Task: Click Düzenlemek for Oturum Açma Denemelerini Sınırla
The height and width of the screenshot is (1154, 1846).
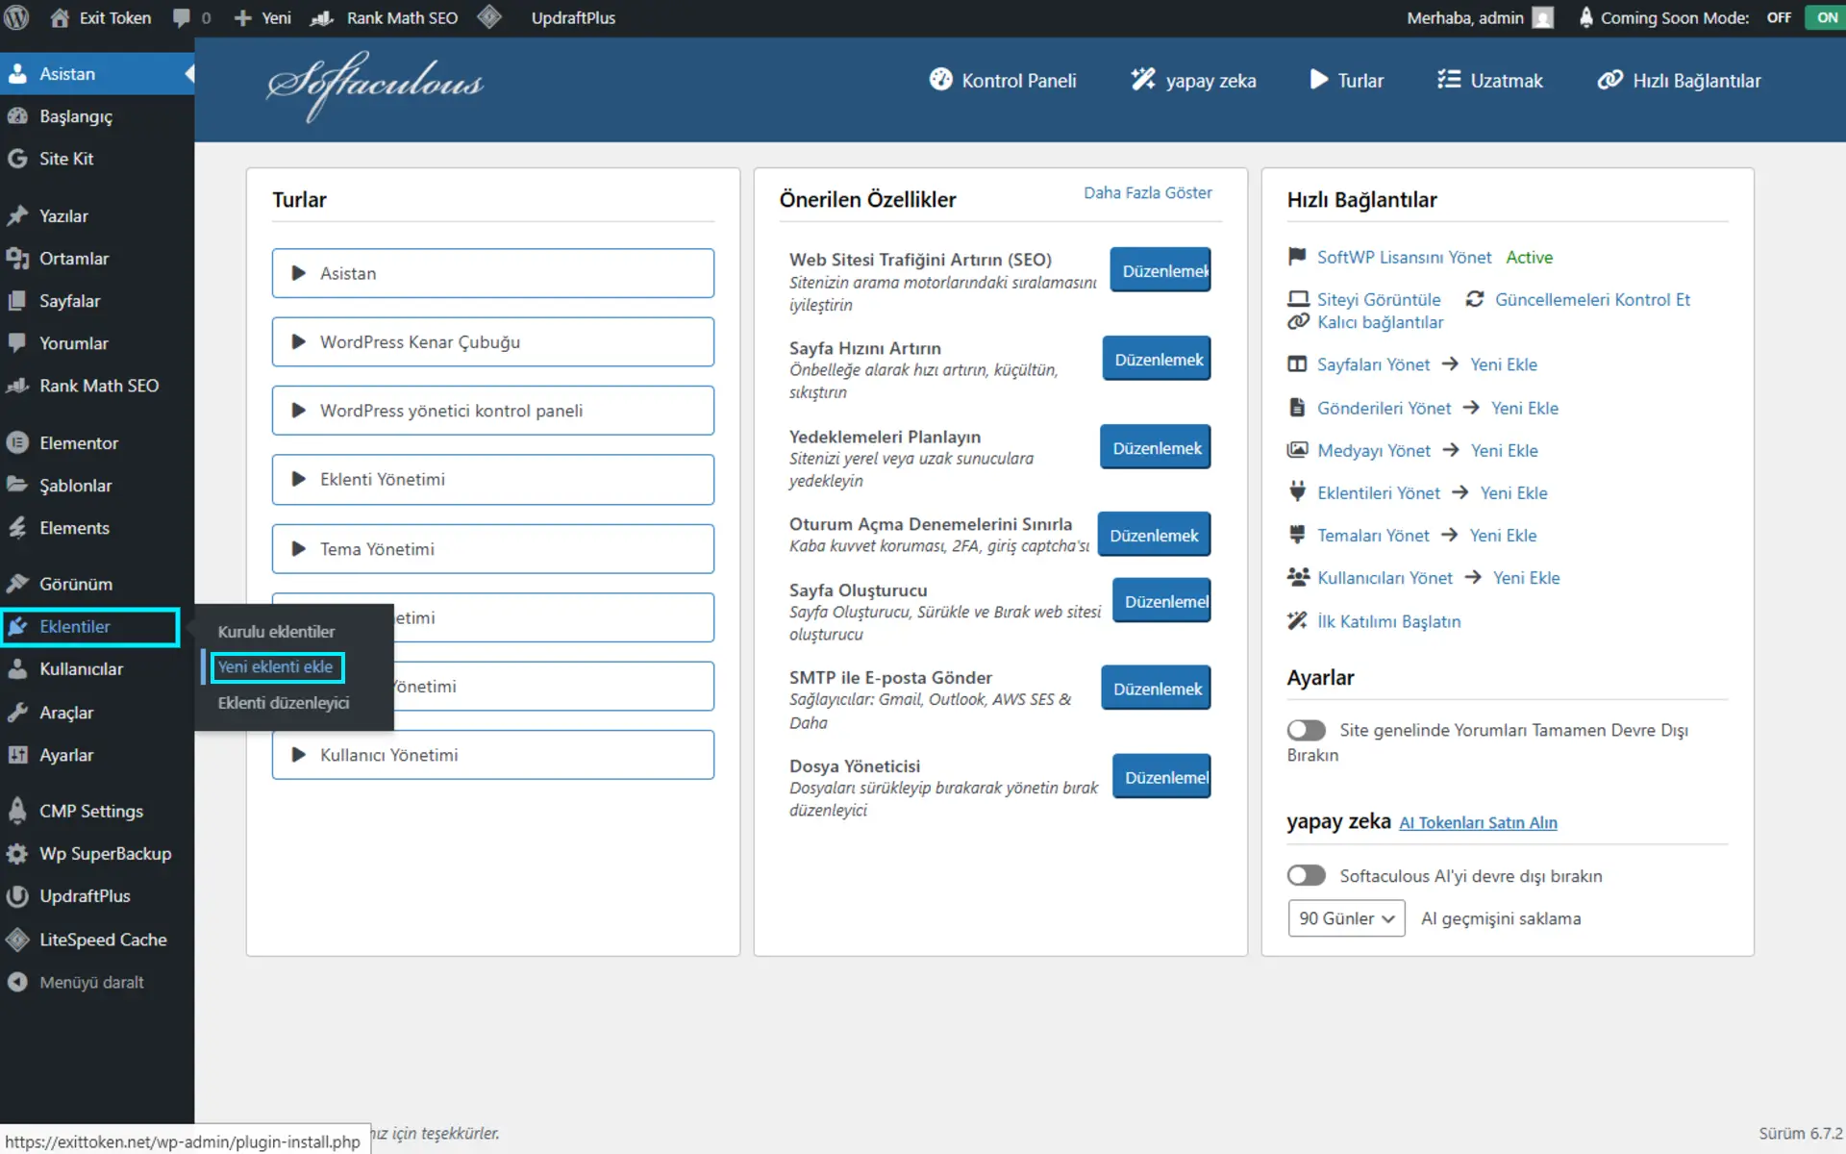Action: [1154, 535]
